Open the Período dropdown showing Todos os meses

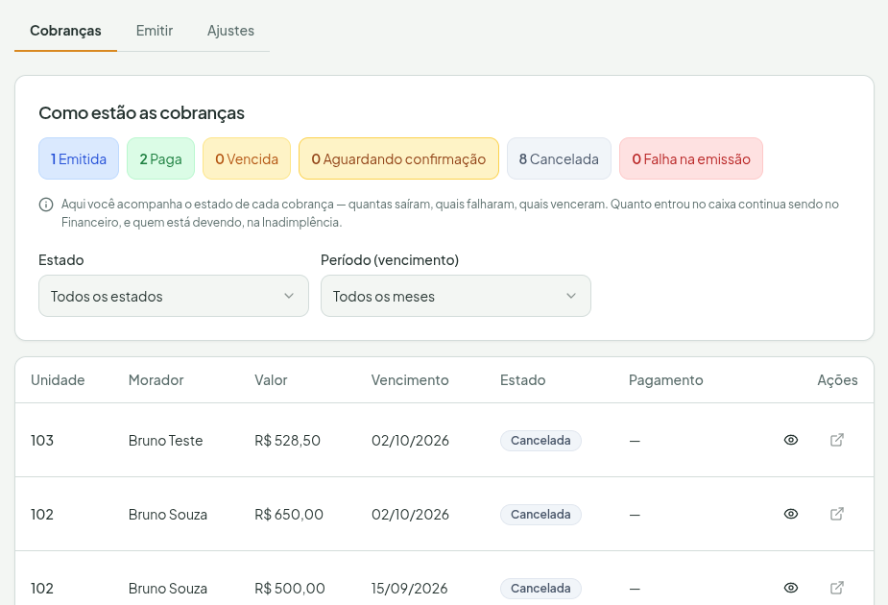(x=455, y=296)
